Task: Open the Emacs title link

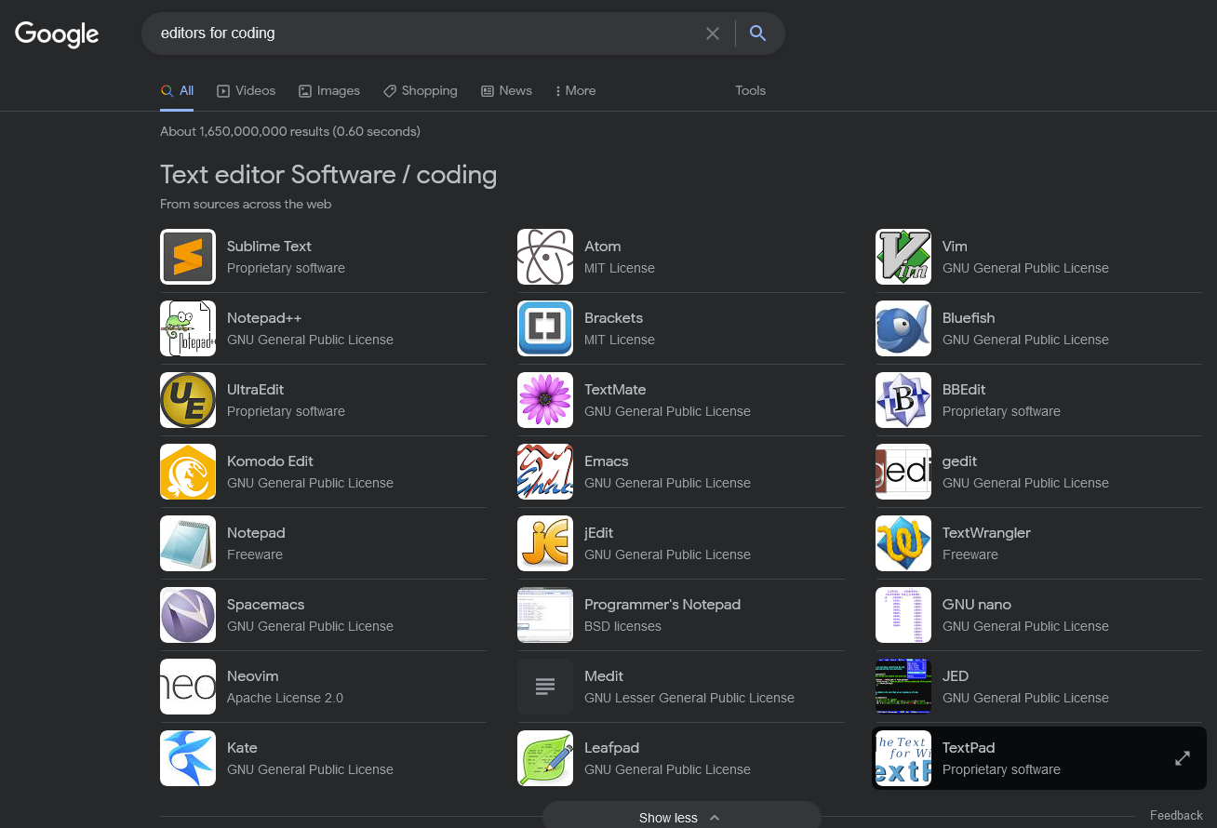Action: coord(607,461)
